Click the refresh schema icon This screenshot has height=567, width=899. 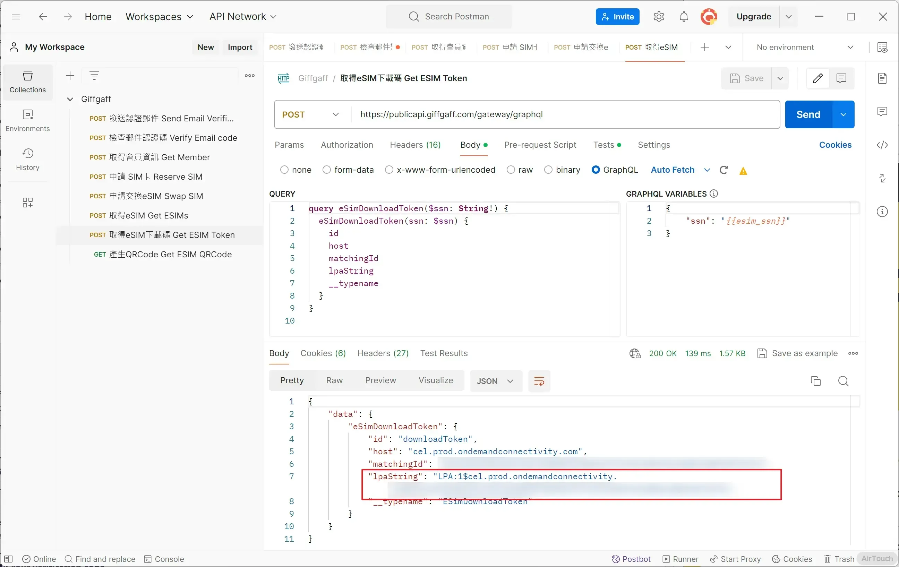click(x=724, y=170)
